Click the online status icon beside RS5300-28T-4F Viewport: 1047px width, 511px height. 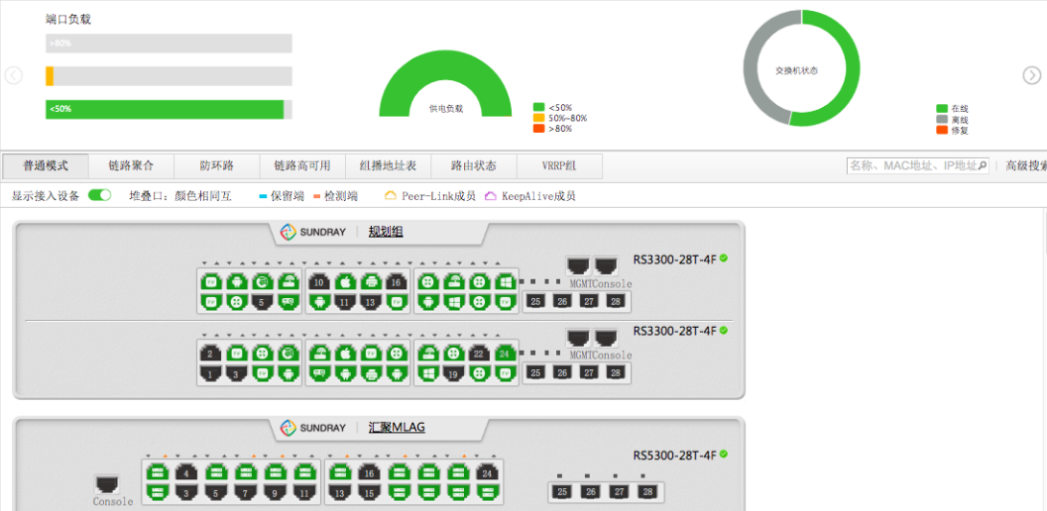[724, 455]
